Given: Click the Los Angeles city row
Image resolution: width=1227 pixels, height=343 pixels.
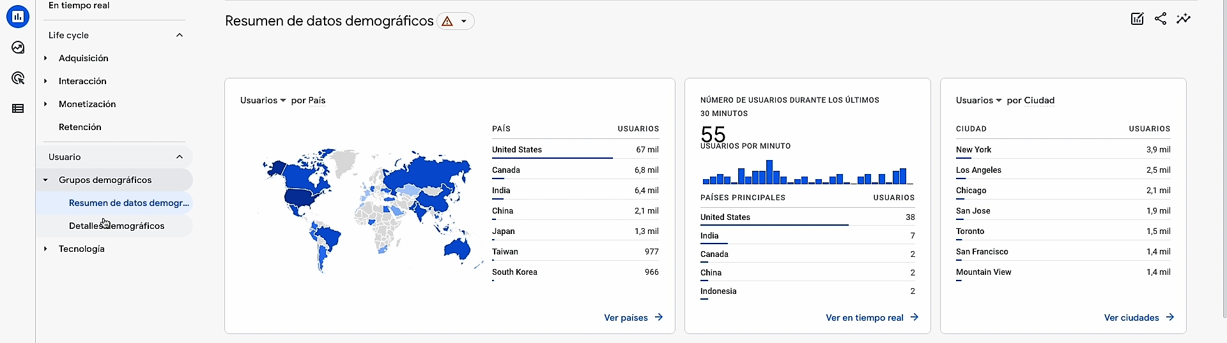Looking at the screenshot, I should tap(1063, 170).
